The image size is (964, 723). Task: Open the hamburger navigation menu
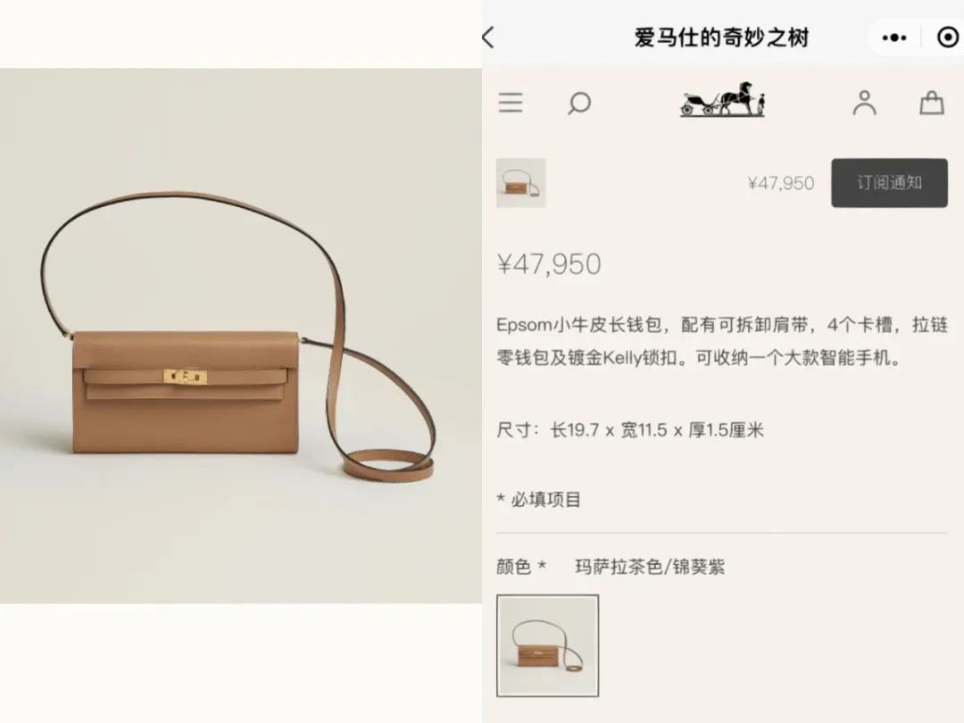[511, 103]
